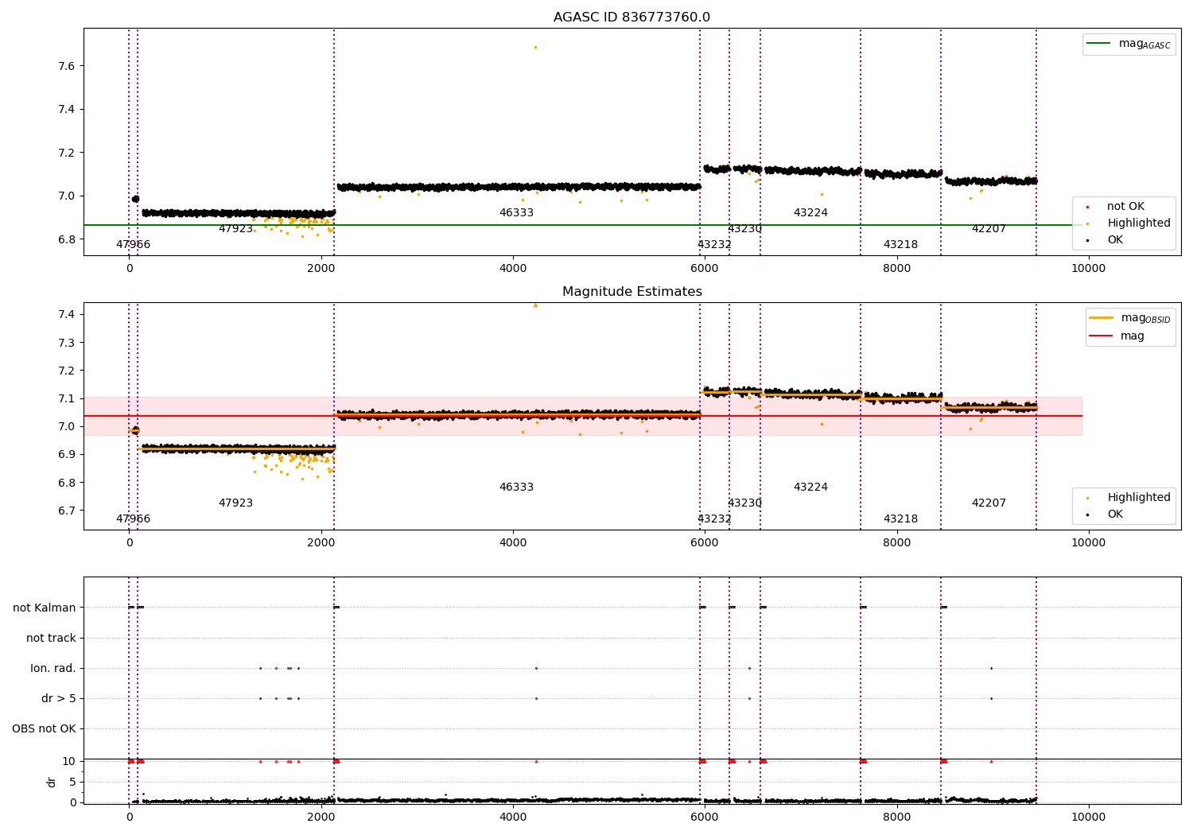
Task: Click the "not track" axis label
Action: tap(51, 638)
